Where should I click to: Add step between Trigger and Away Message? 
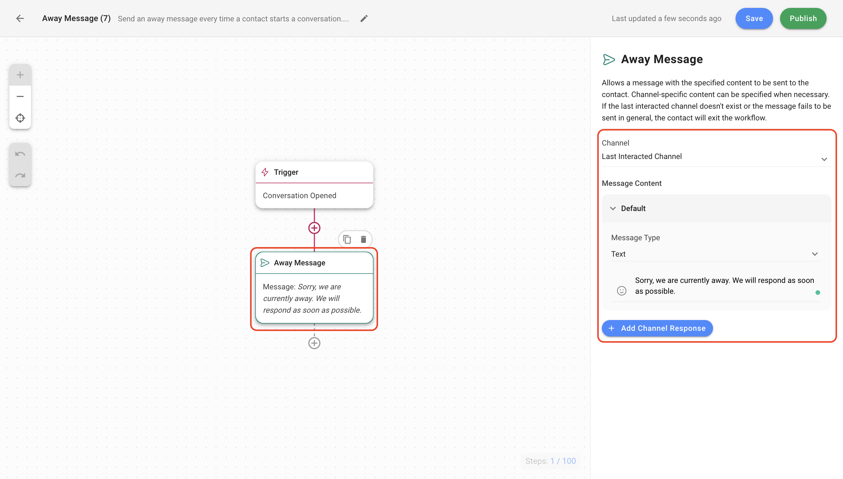[x=314, y=228]
